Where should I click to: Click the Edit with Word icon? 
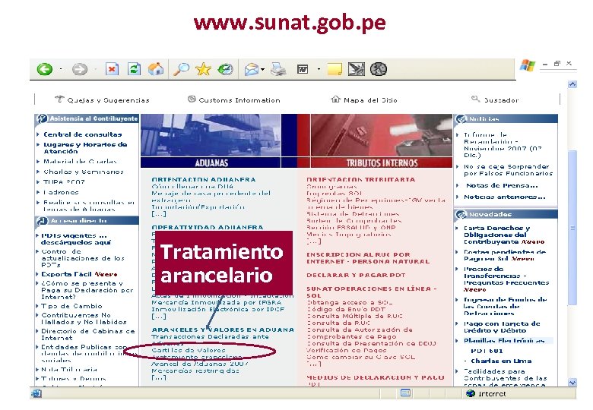click(303, 69)
